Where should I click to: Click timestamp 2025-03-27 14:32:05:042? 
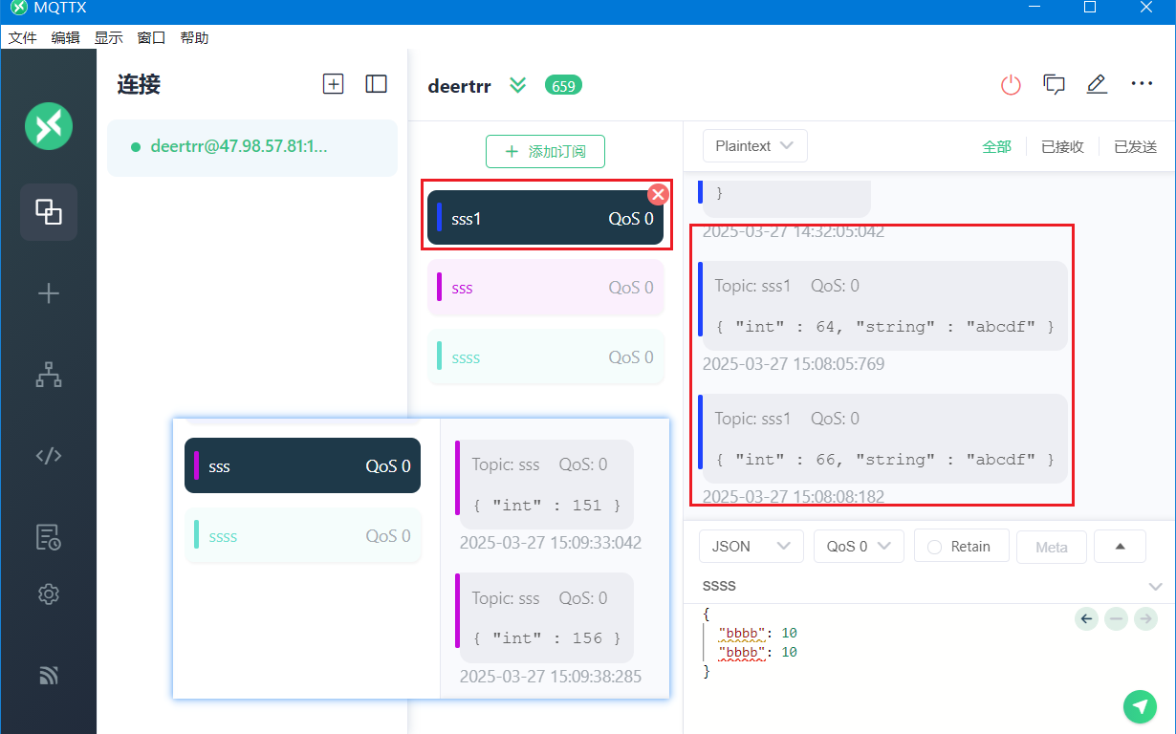pos(793,231)
